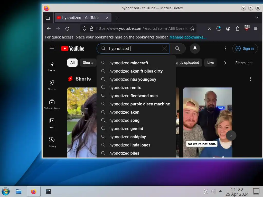Show next Shorts with arrow
Image resolution: width=263 pixels, height=197 pixels.
pos(231,135)
